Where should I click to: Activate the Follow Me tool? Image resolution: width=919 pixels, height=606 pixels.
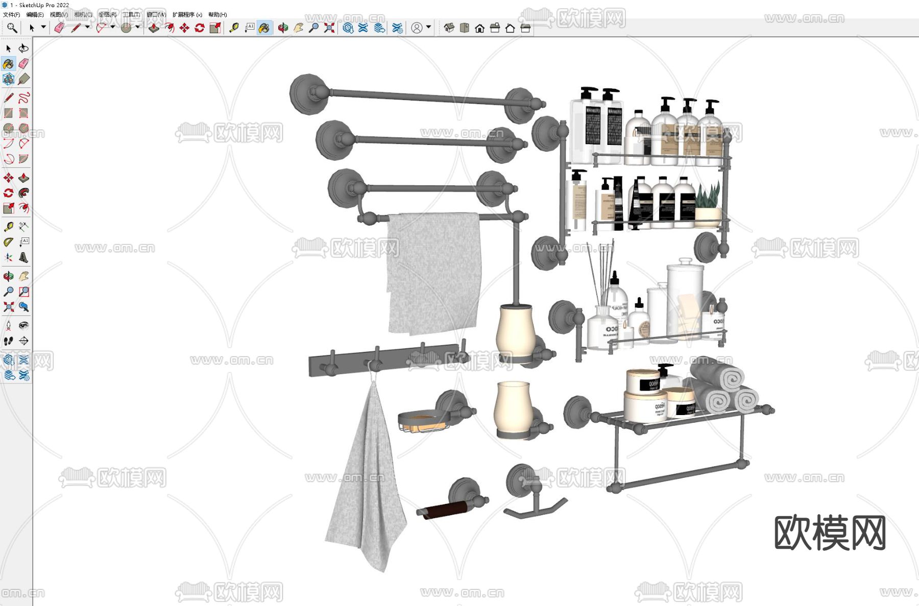23,193
